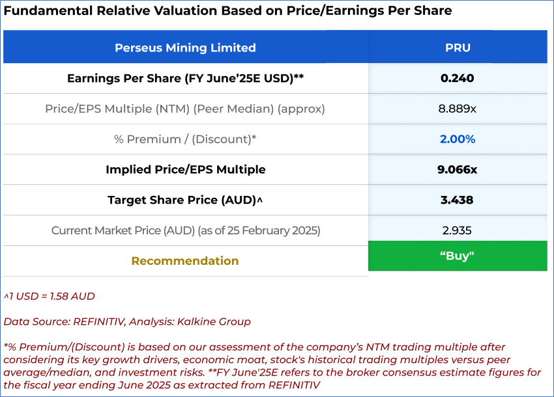Select the Implied Price/EPS Multiple label
This screenshot has height=397, width=554.
click(186, 170)
